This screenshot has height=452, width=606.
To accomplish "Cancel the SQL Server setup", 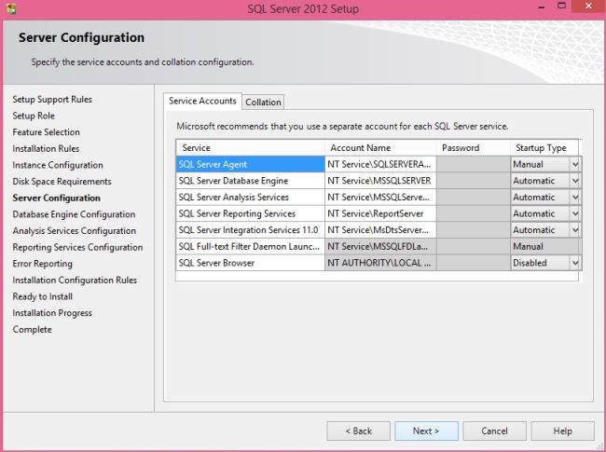I will coord(494,431).
